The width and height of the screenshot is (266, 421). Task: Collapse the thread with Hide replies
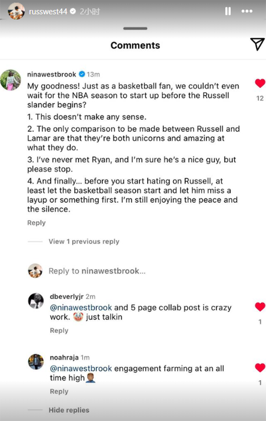point(69,410)
